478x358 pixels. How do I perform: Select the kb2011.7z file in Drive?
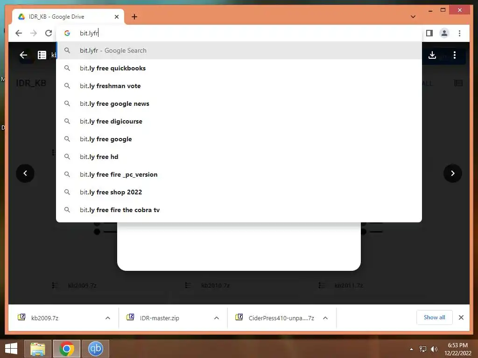click(x=349, y=286)
